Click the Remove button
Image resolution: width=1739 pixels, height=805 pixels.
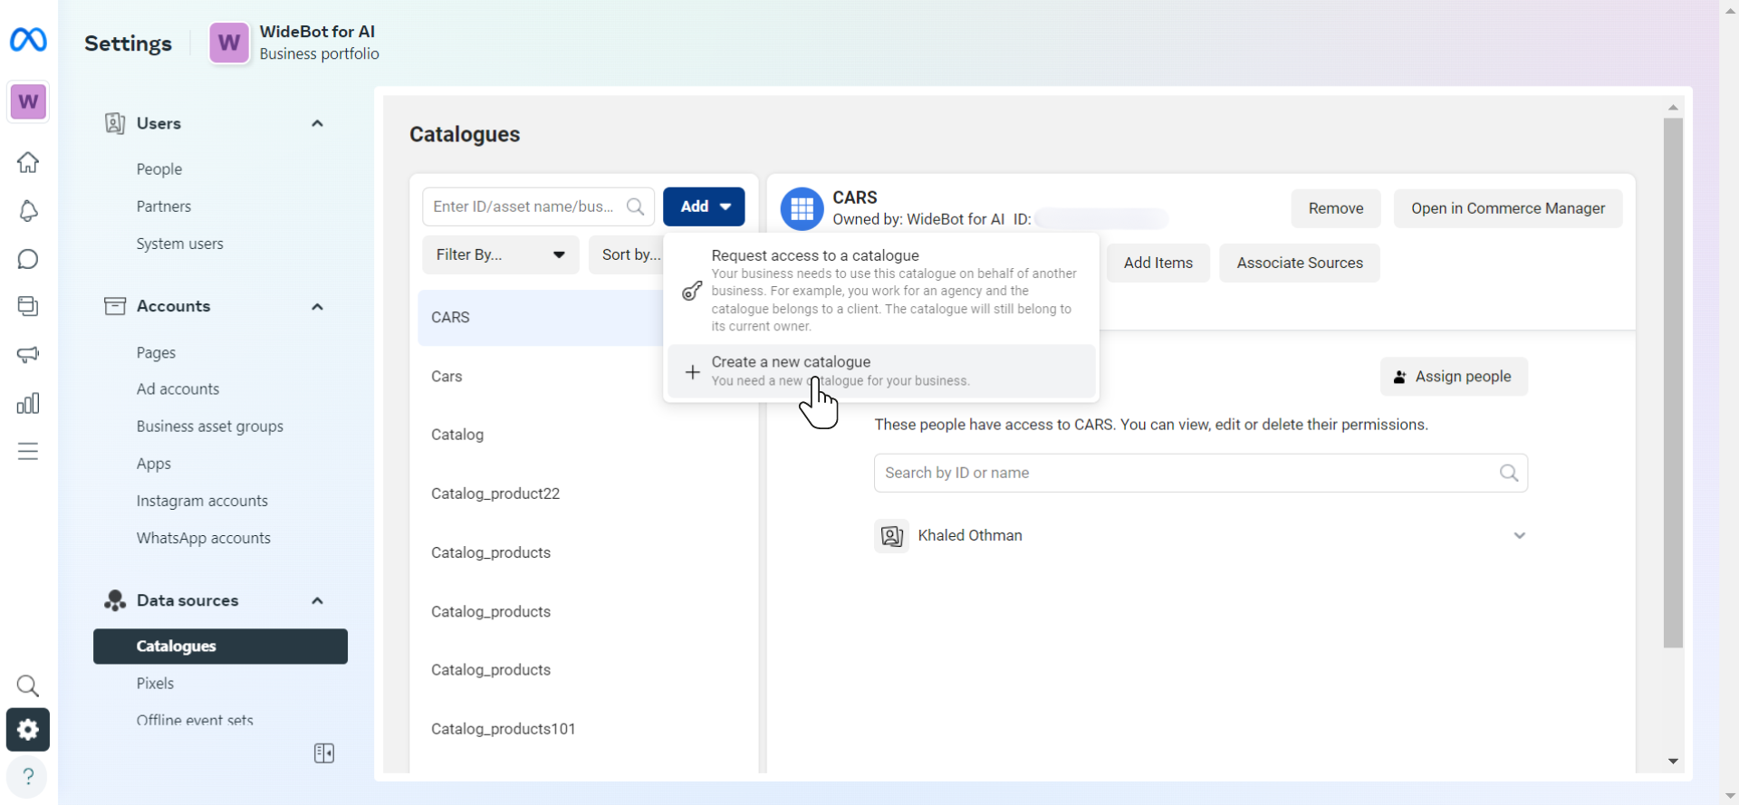click(x=1336, y=208)
